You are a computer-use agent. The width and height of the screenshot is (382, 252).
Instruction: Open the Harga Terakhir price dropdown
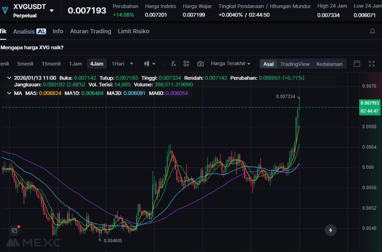pos(231,64)
